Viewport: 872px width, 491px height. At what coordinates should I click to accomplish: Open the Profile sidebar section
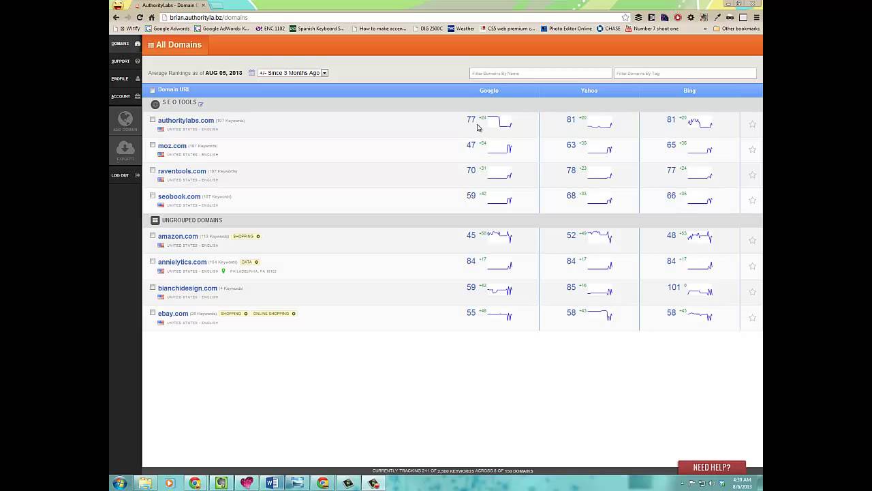[125, 78]
